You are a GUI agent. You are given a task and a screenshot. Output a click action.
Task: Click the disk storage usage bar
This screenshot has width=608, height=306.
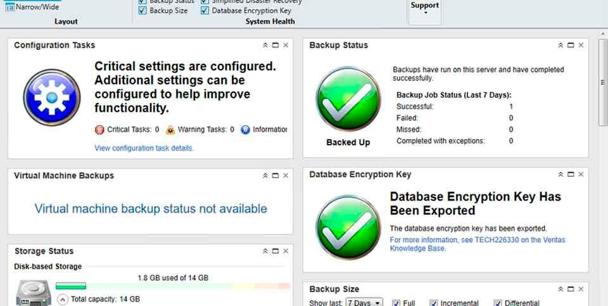pos(172,286)
